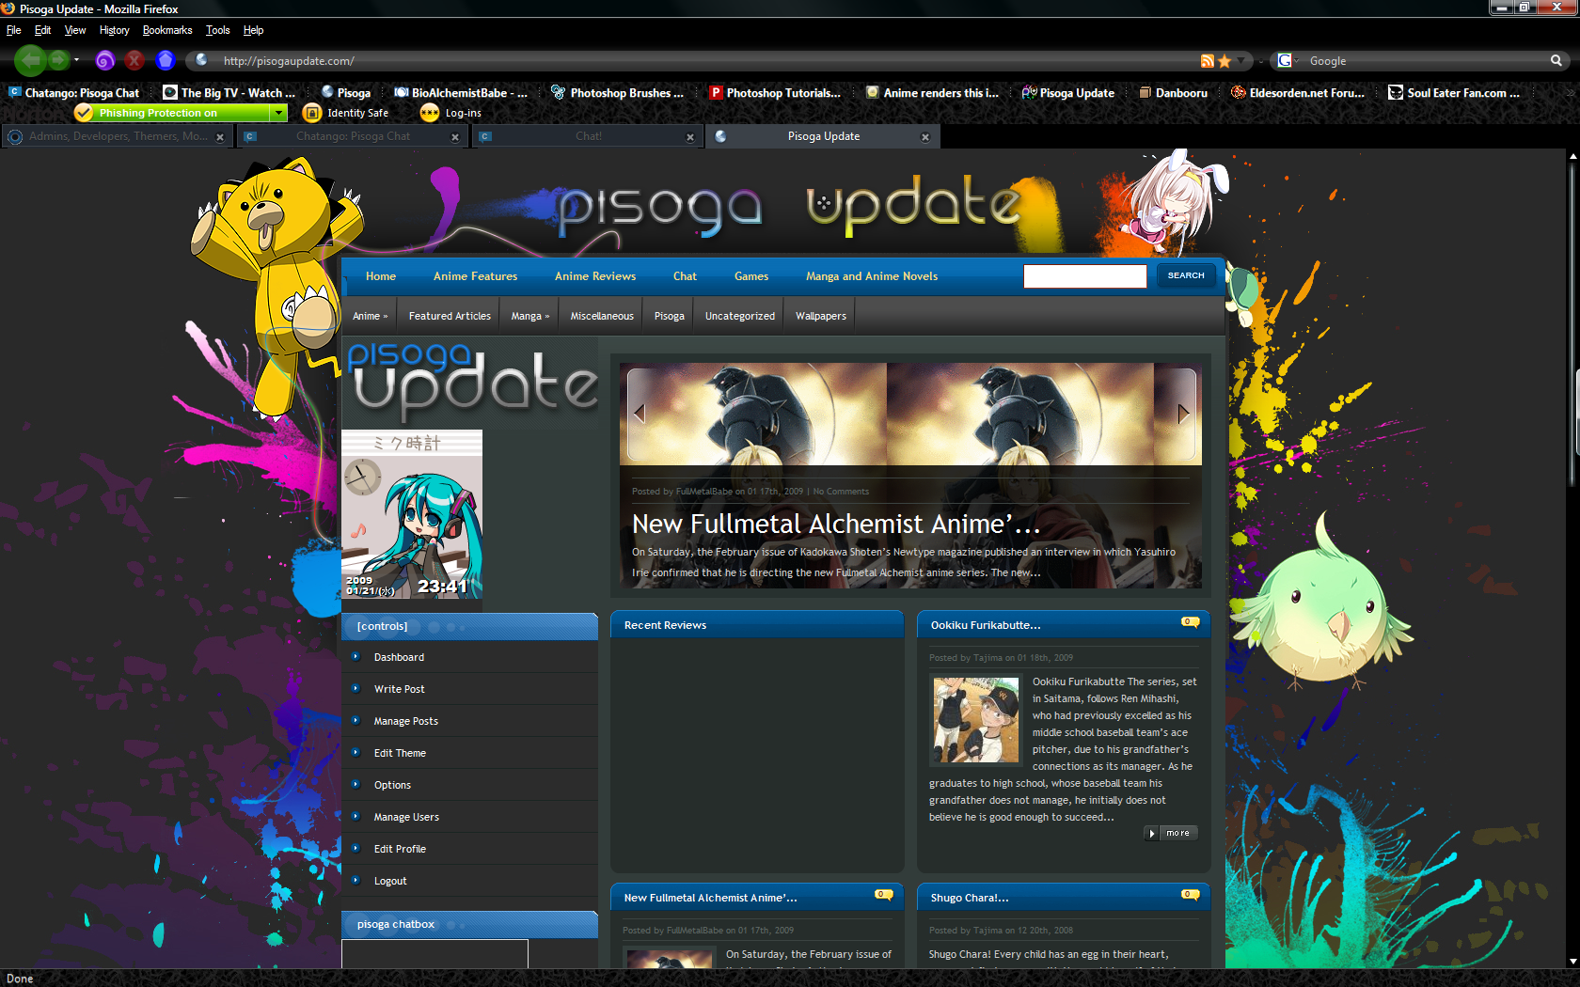This screenshot has width=1580, height=987.
Task: Open the Bookmarks menu
Action: click(167, 30)
